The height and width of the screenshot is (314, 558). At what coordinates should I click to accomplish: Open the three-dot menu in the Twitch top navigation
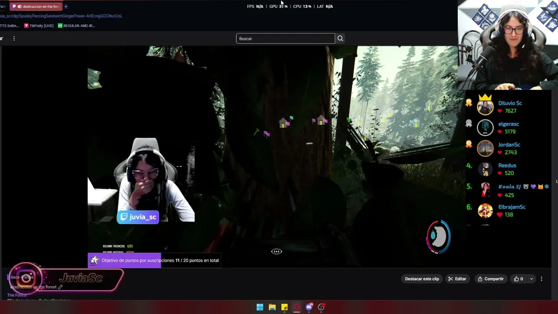tap(14, 38)
